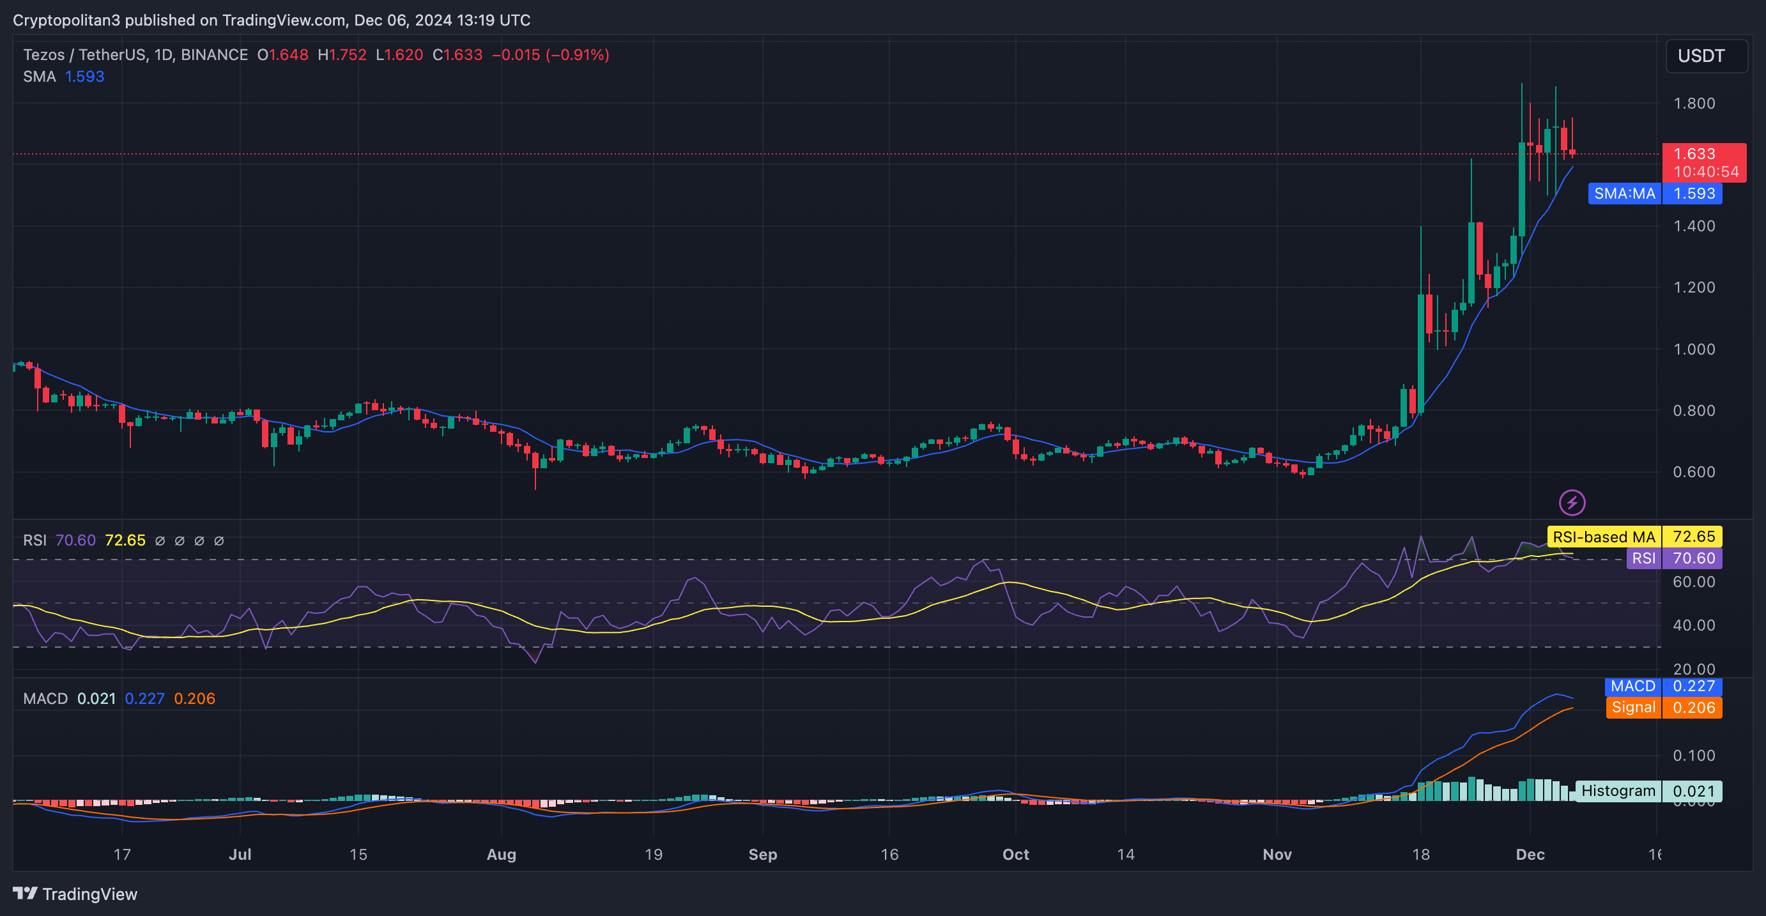This screenshot has width=1766, height=916.
Task: Click the Histogram 0.021 axis label
Action: [1649, 791]
